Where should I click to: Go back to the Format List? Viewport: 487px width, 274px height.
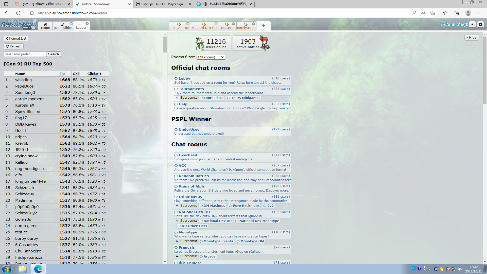16,38
